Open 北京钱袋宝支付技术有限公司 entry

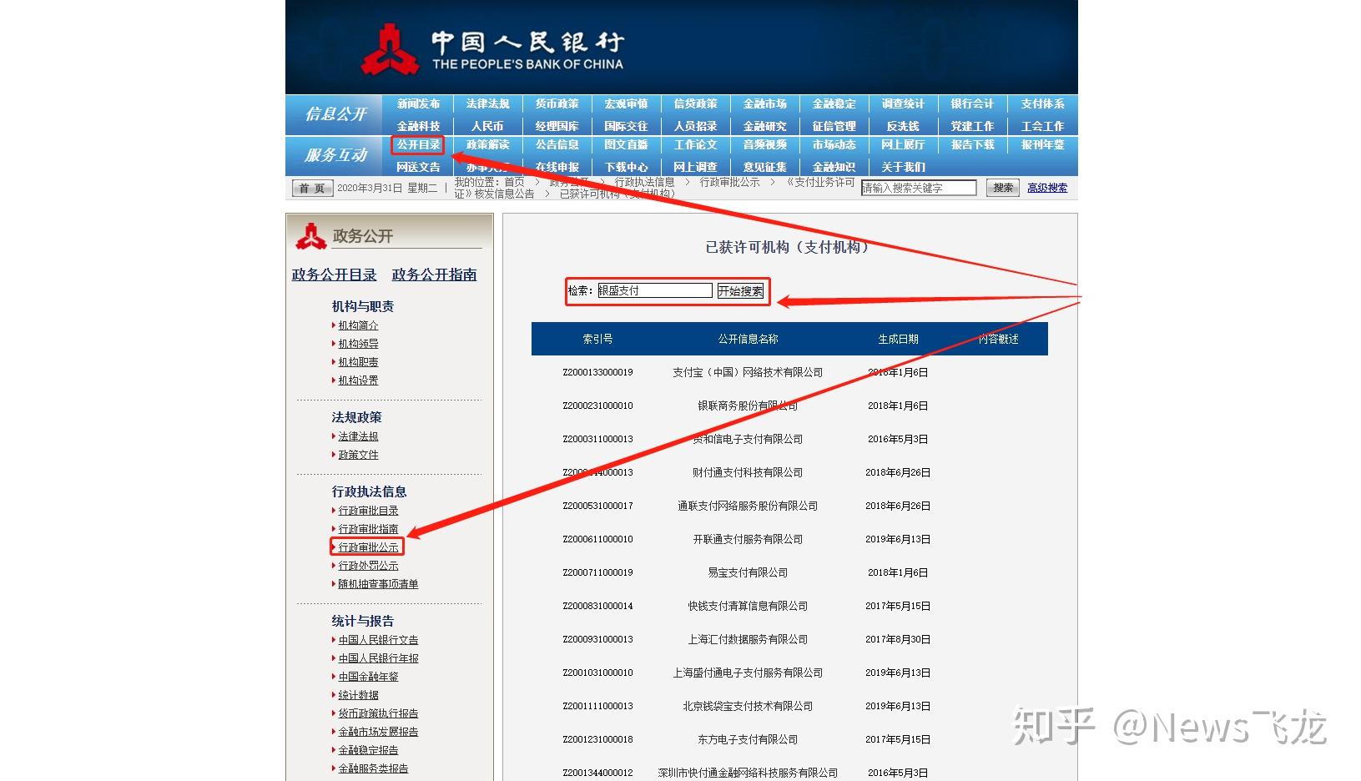[748, 706]
